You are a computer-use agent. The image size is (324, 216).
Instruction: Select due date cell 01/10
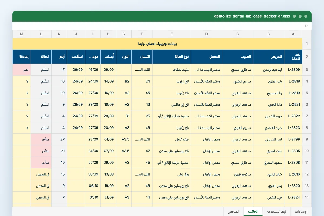pos(93,197)
